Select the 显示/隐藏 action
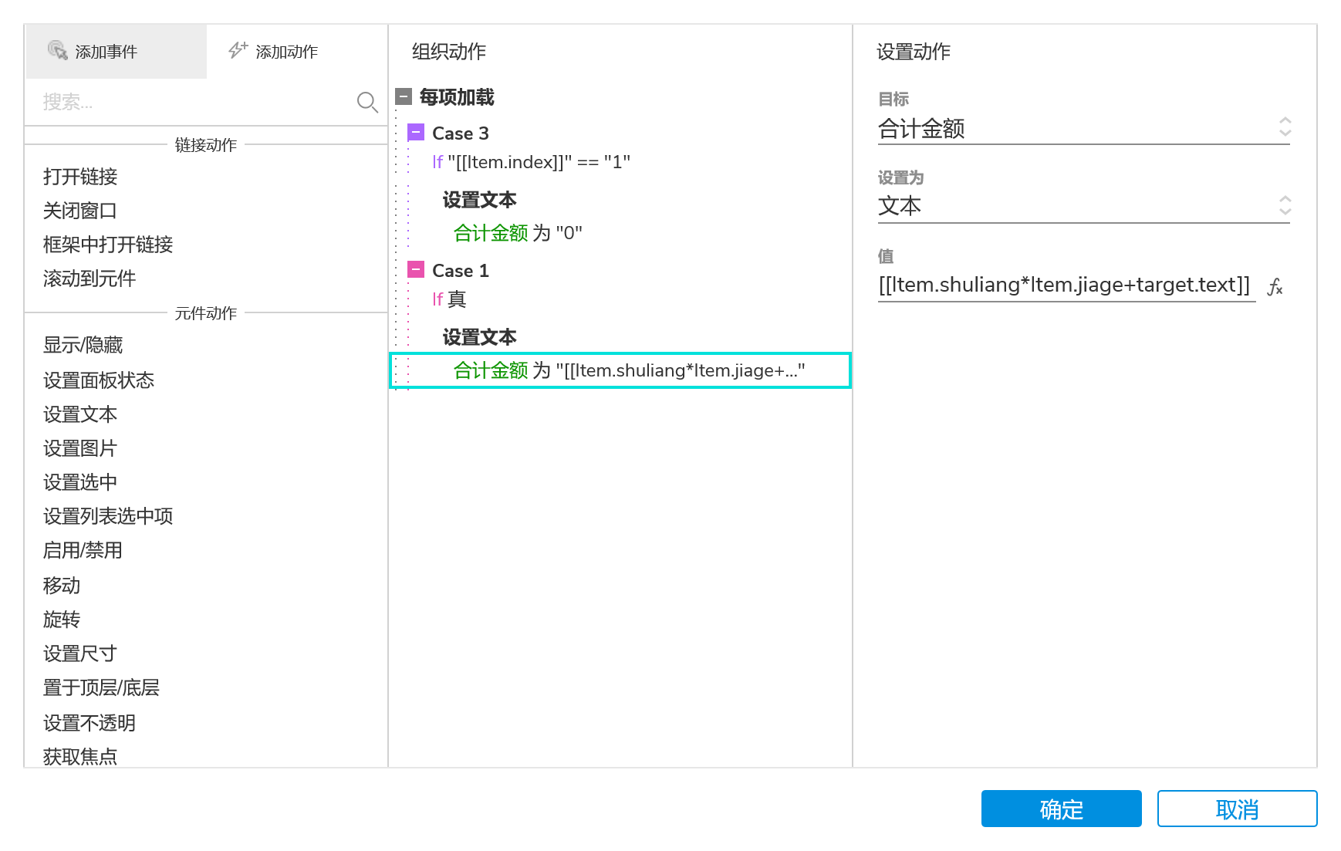This screenshot has height=851, width=1341. tap(83, 345)
